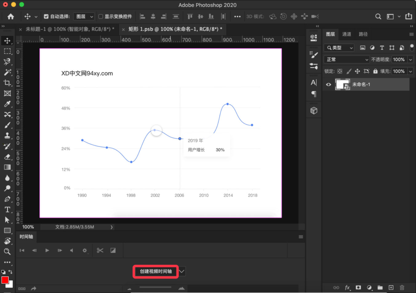Select the Magic Wand tool
The width and height of the screenshot is (416, 293).
click(x=7, y=72)
